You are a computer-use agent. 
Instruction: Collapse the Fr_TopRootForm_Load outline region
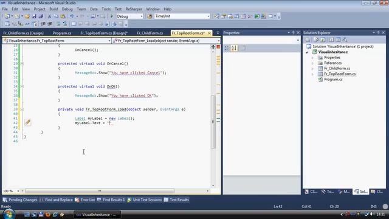click(x=22, y=109)
